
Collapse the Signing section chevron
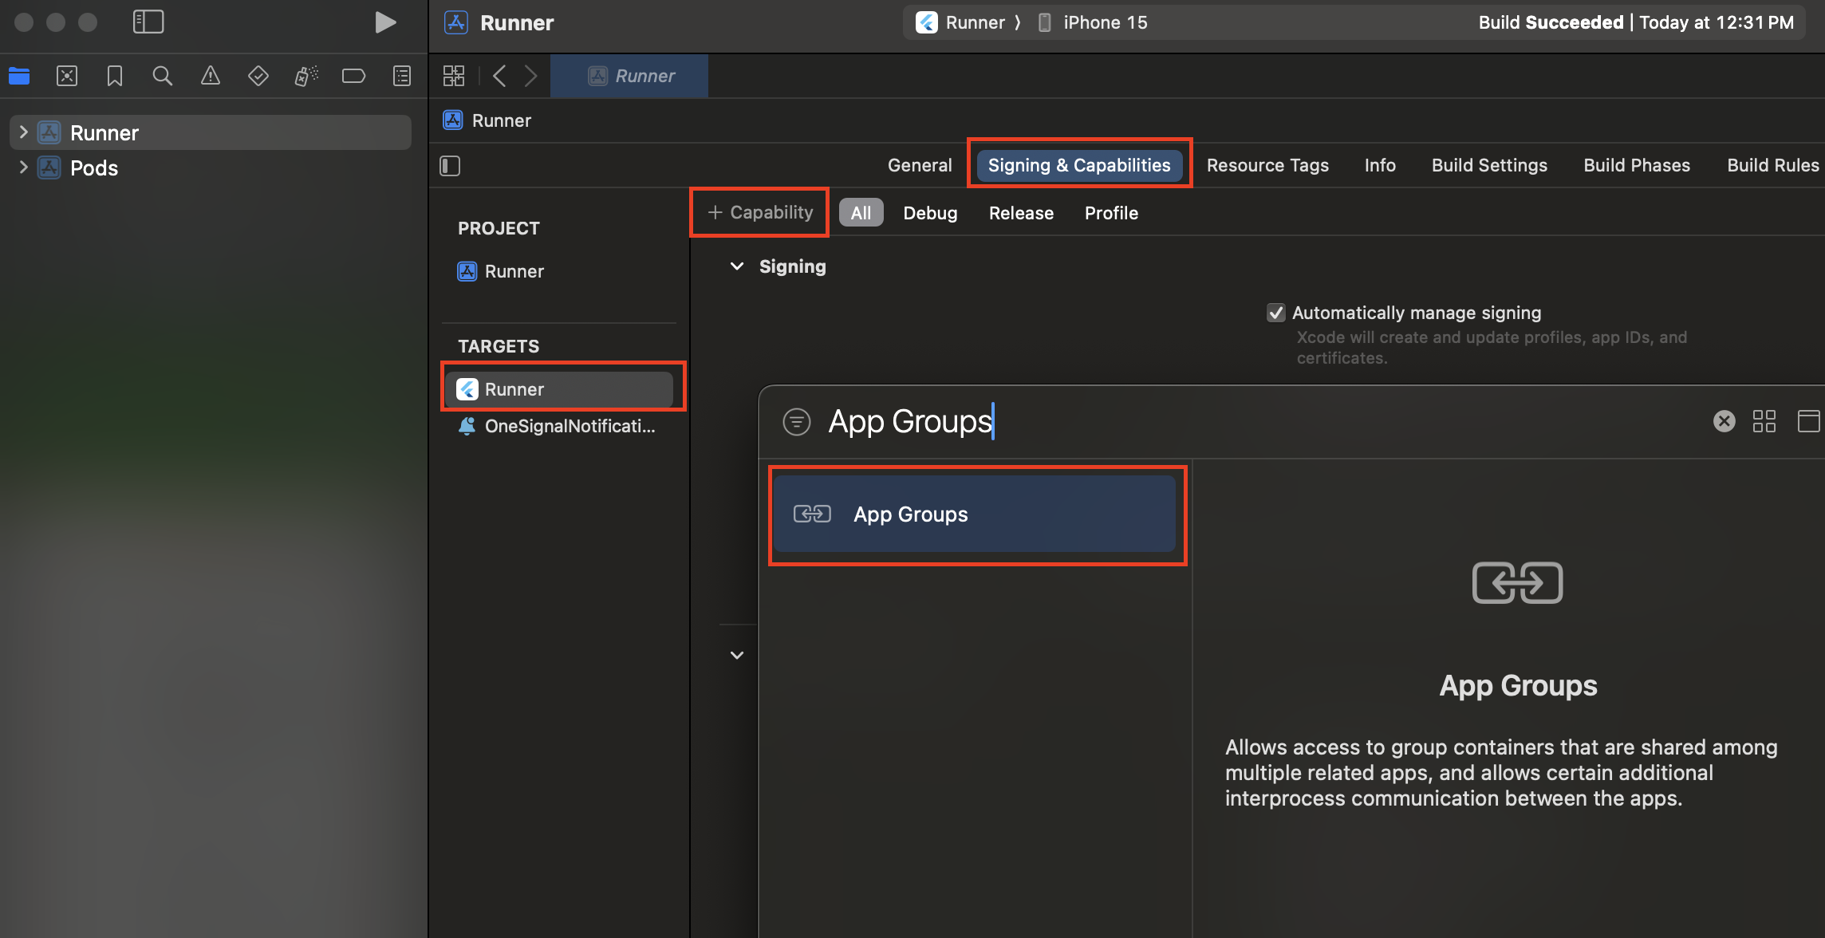point(737,266)
